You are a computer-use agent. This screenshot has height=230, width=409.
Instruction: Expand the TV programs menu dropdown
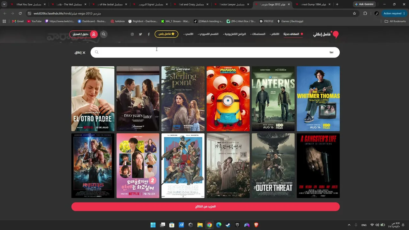pos(235,34)
